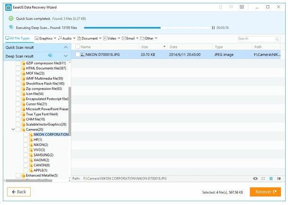Image resolution: width=288 pixels, height=205 pixels.
Task: Sort by Type column header
Action: (219, 47)
